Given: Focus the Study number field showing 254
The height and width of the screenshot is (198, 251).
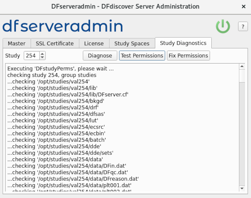Looking at the screenshot, I should coord(31,56).
